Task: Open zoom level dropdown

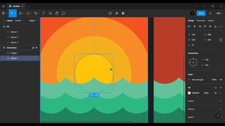Action: click(219, 13)
